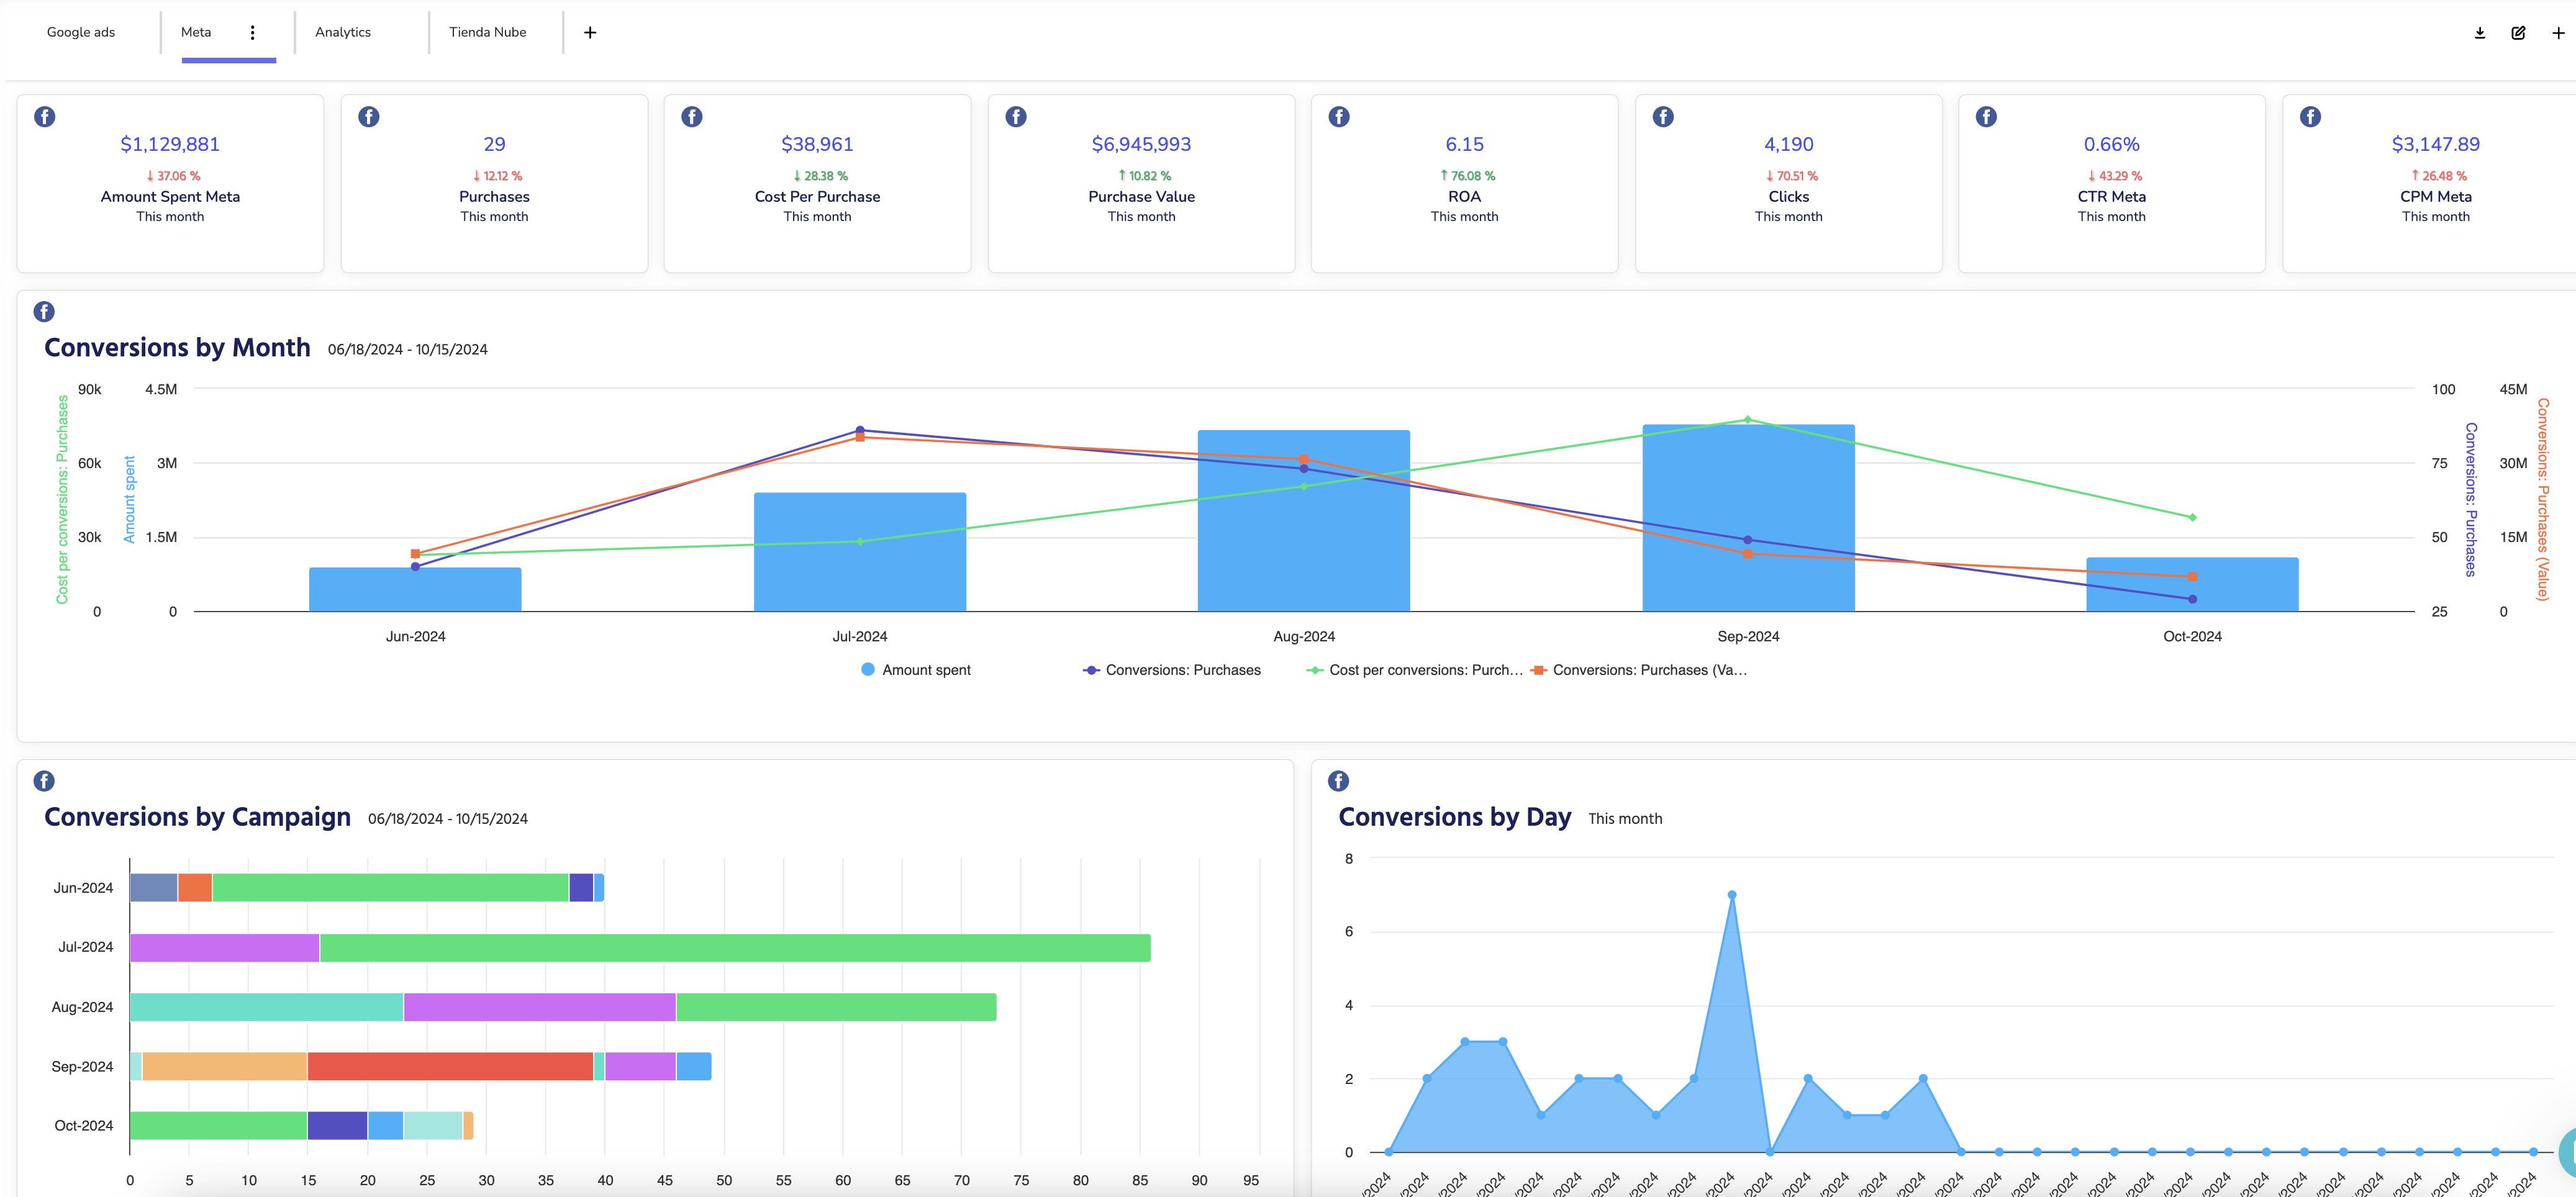Click the 29 Purchases value
The image size is (2576, 1197).
(x=494, y=144)
